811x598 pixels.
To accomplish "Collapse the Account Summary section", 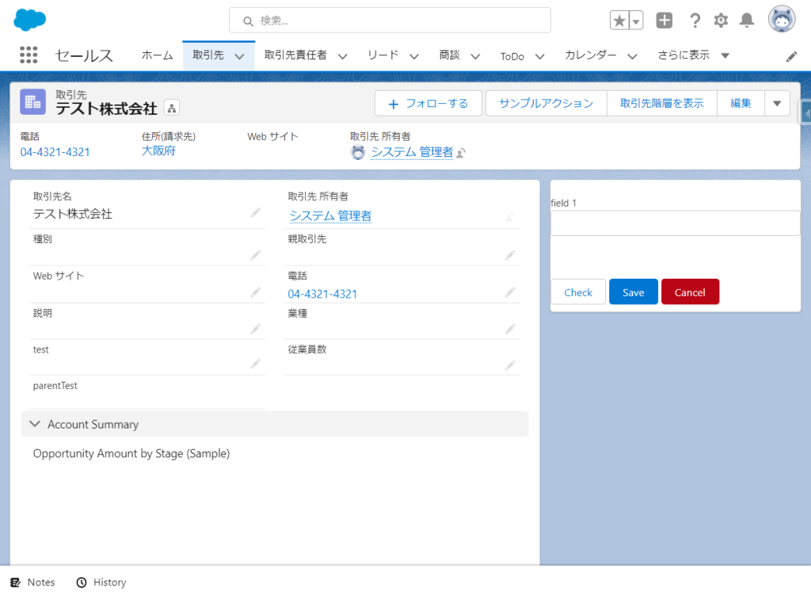I will pos(35,425).
